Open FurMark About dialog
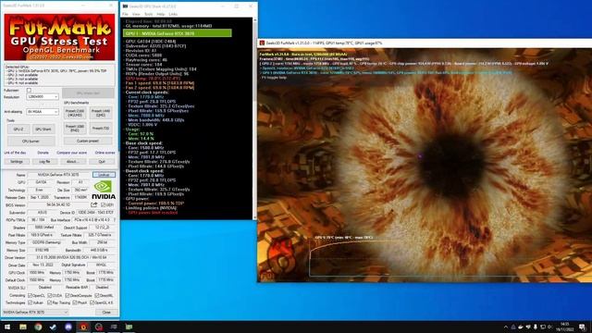 tap(73, 161)
